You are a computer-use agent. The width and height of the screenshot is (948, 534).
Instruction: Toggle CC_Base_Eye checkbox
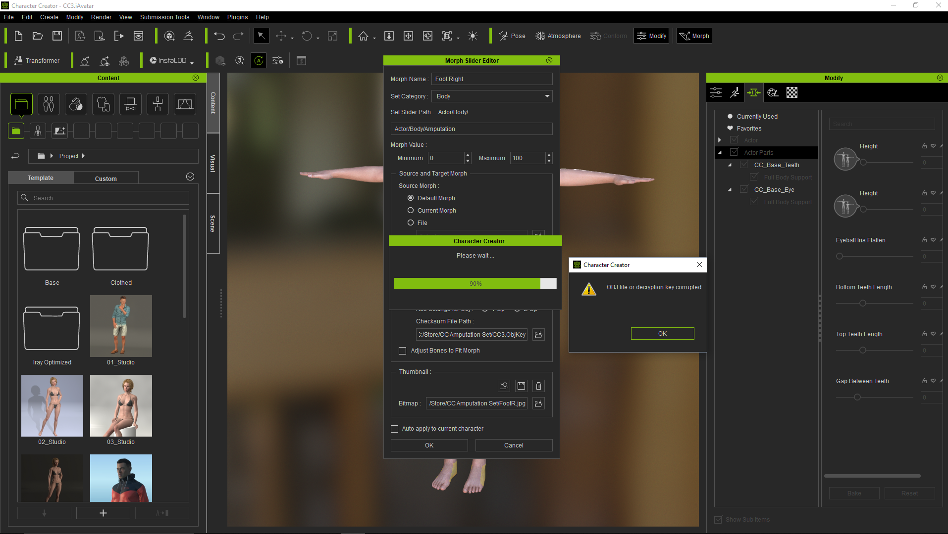[744, 189]
